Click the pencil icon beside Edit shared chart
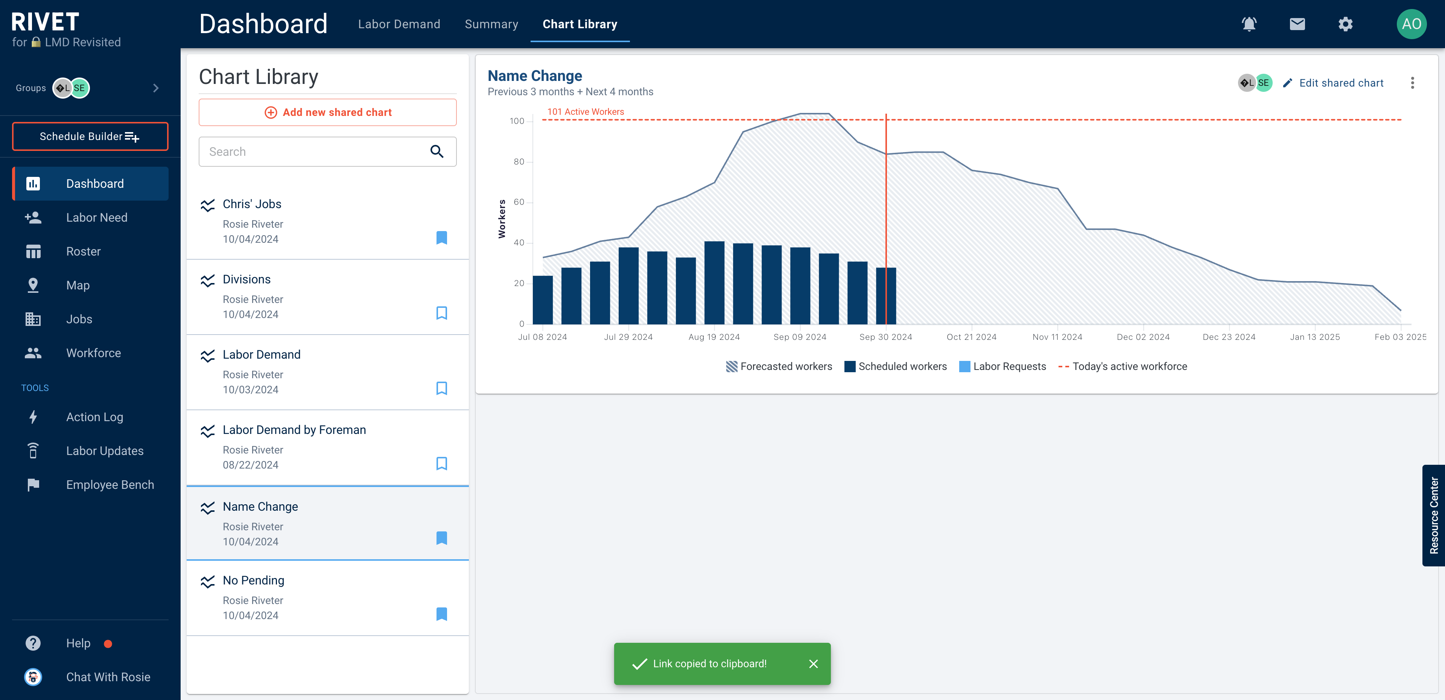This screenshot has width=1445, height=700. coord(1287,83)
